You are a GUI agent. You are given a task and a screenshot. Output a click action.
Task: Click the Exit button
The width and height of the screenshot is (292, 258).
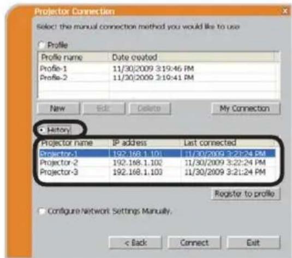(x=253, y=242)
